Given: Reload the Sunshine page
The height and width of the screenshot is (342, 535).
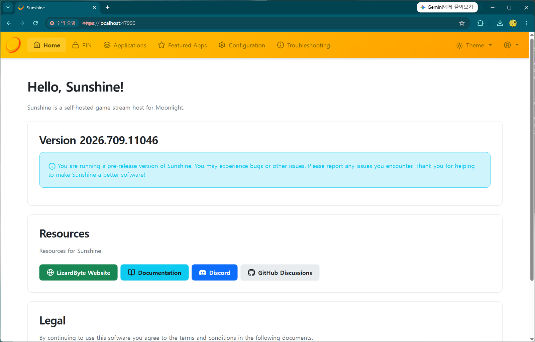Looking at the screenshot, I should tap(35, 23).
